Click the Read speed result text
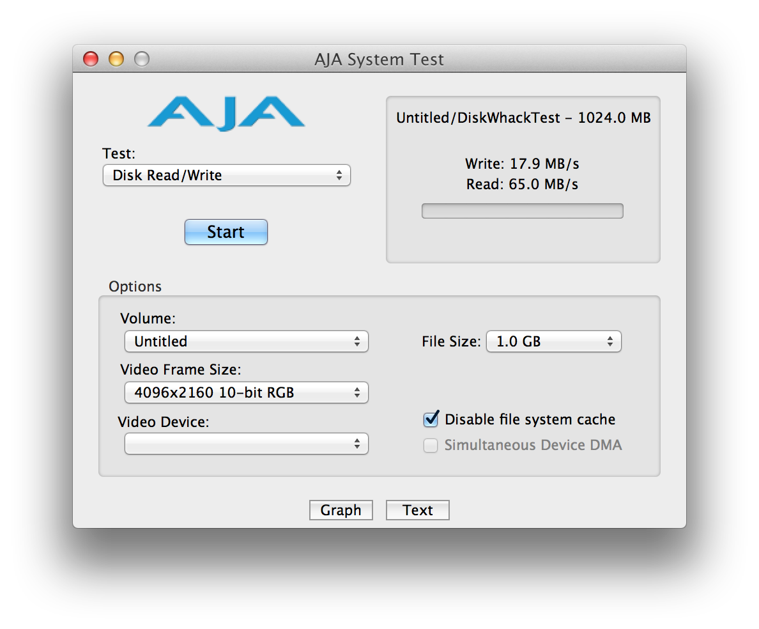 (x=522, y=184)
